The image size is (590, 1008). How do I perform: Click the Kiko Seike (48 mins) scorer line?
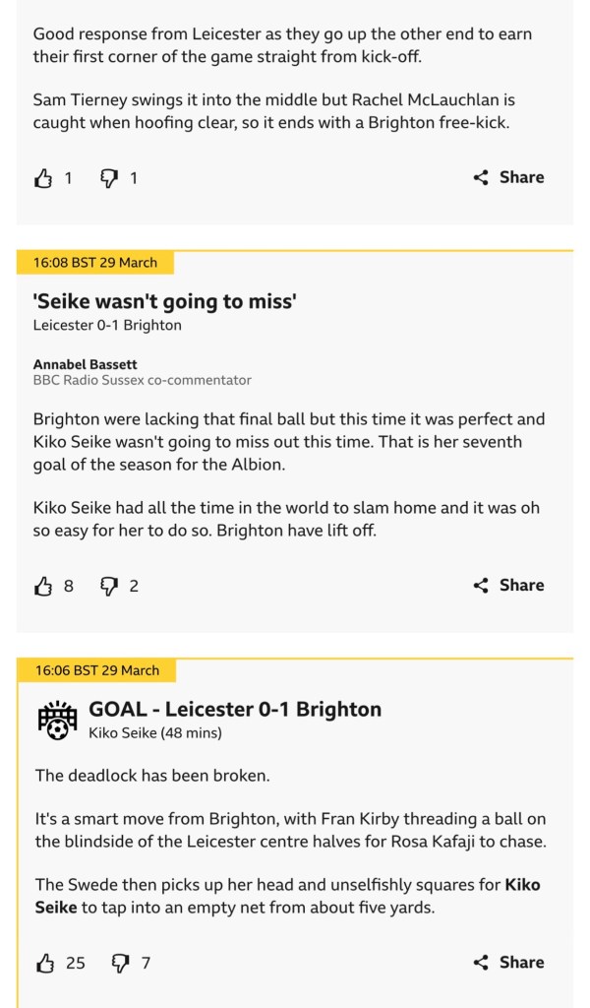(155, 733)
